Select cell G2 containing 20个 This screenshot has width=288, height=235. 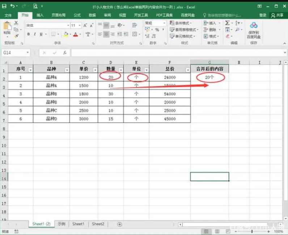(x=209, y=77)
